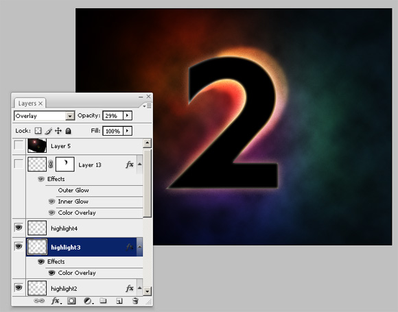Click the Opacity 29% field

coord(113,116)
